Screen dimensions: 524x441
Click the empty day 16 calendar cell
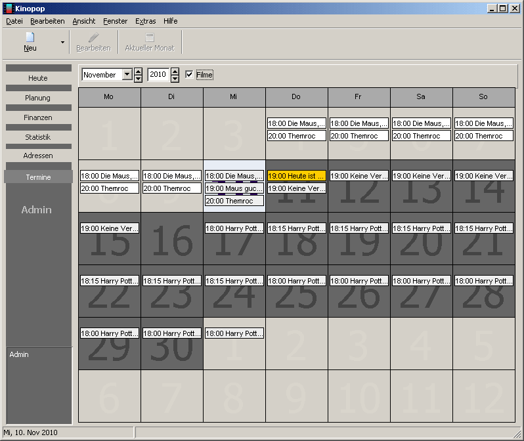(x=171, y=246)
